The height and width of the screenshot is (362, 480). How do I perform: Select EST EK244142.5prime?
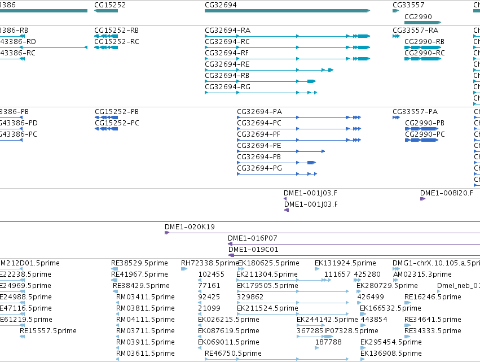pos(327,320)
